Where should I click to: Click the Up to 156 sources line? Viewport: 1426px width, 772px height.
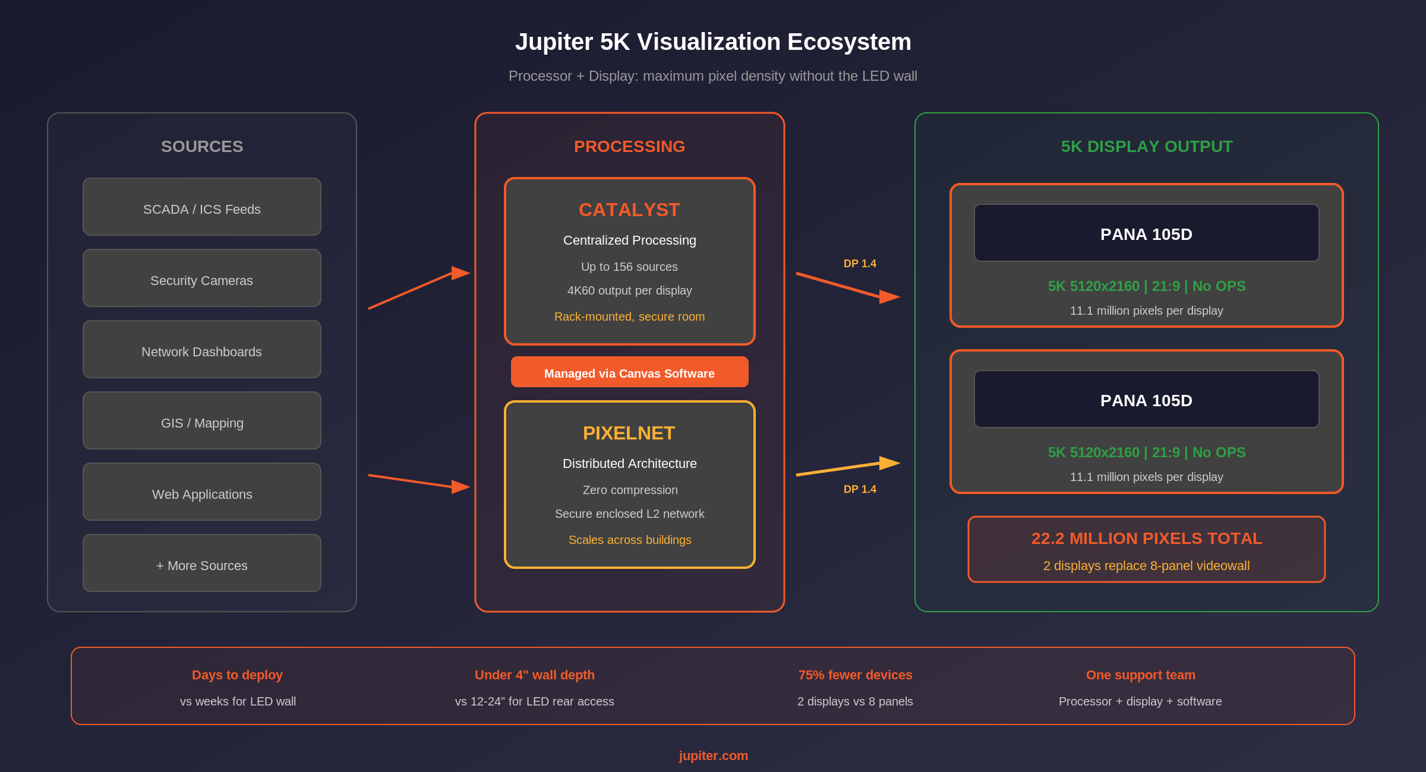tap(629, 267)
